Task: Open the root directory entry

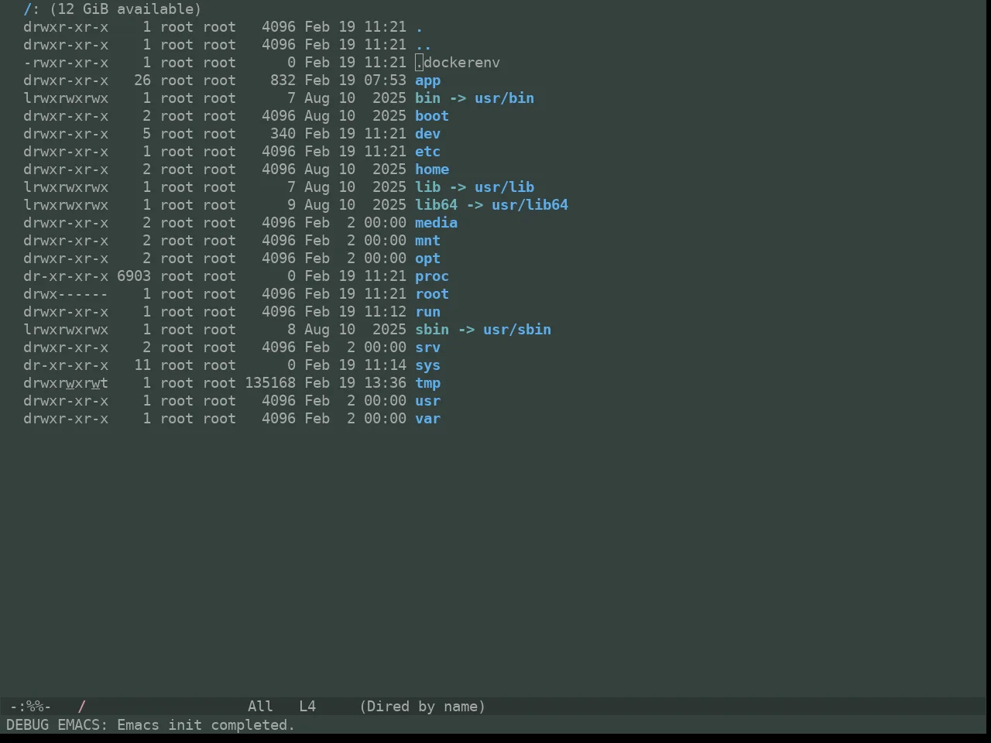Action: coord(432,294)
